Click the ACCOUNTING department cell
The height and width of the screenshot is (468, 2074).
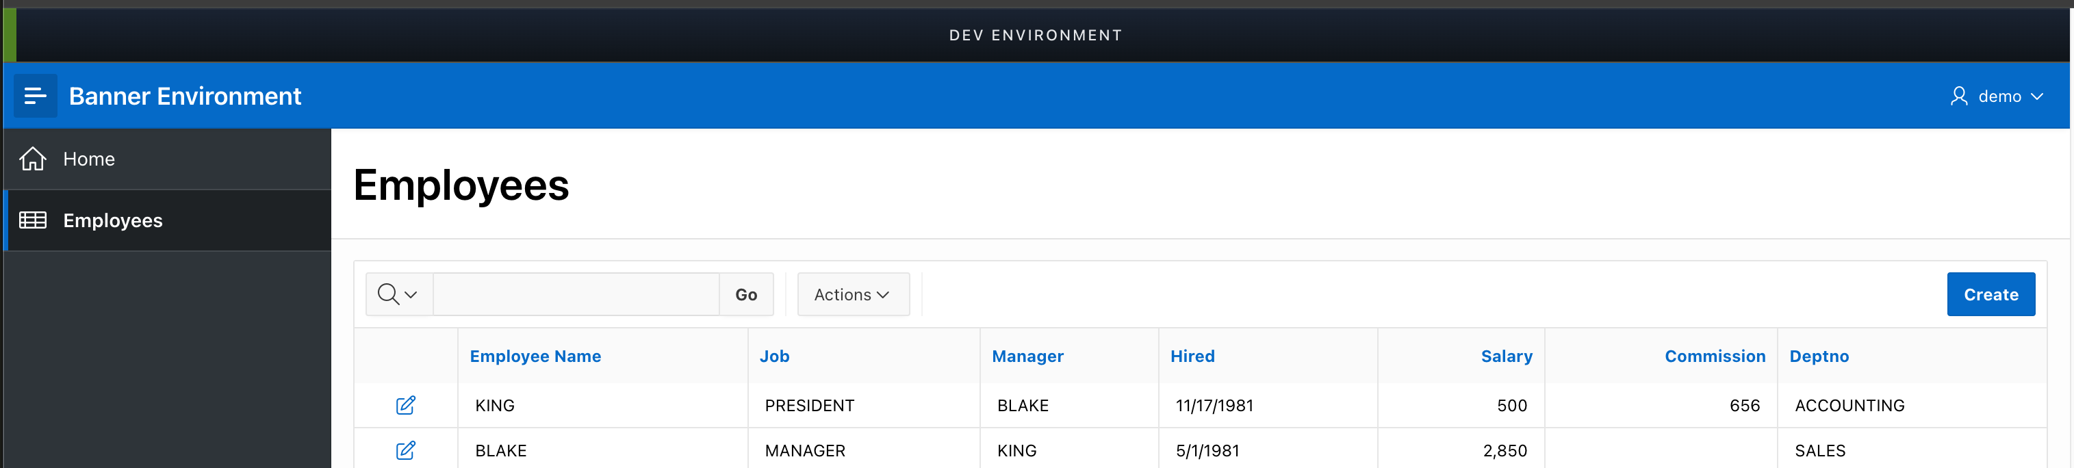(1912, 405)
